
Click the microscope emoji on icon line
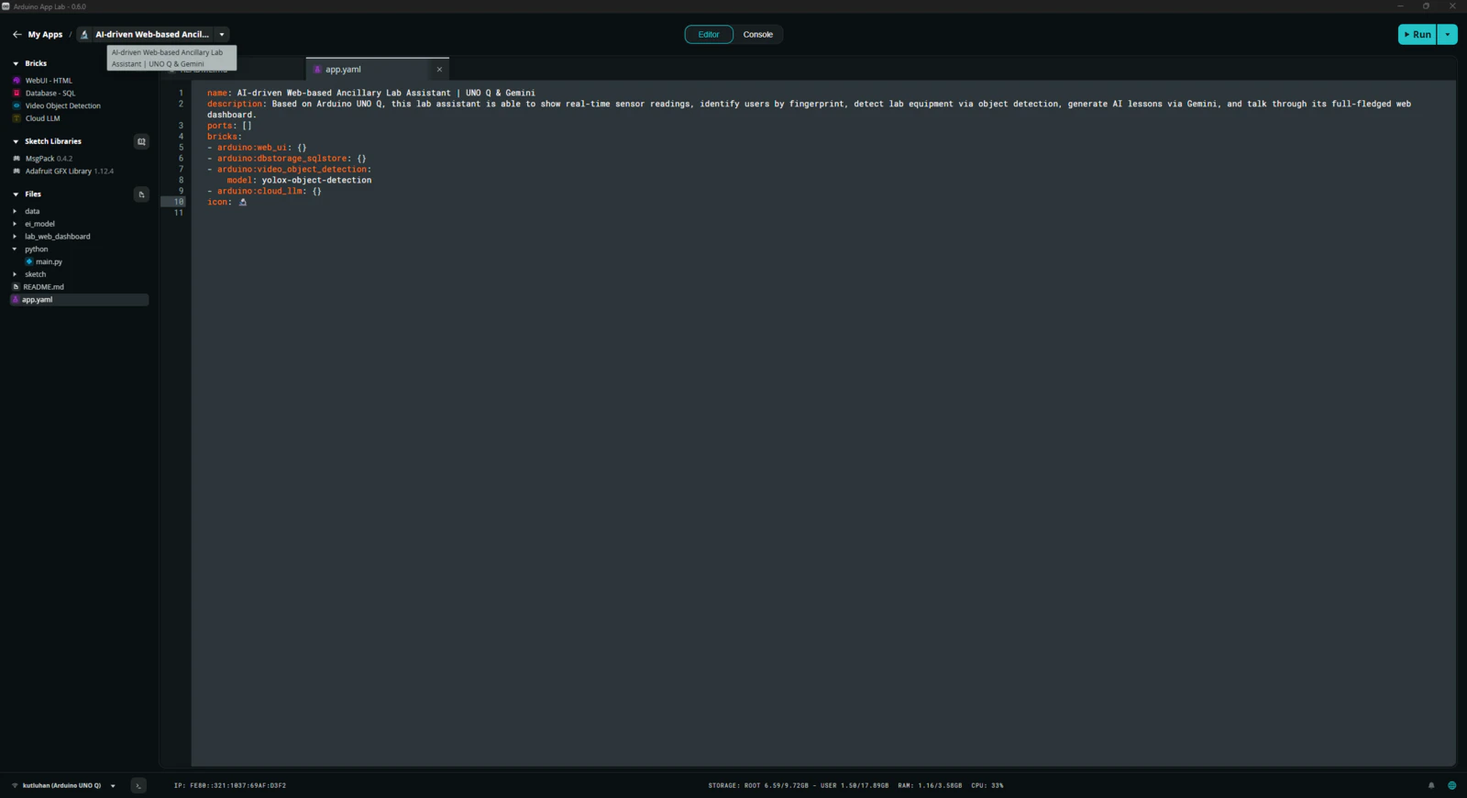point(242,202)
